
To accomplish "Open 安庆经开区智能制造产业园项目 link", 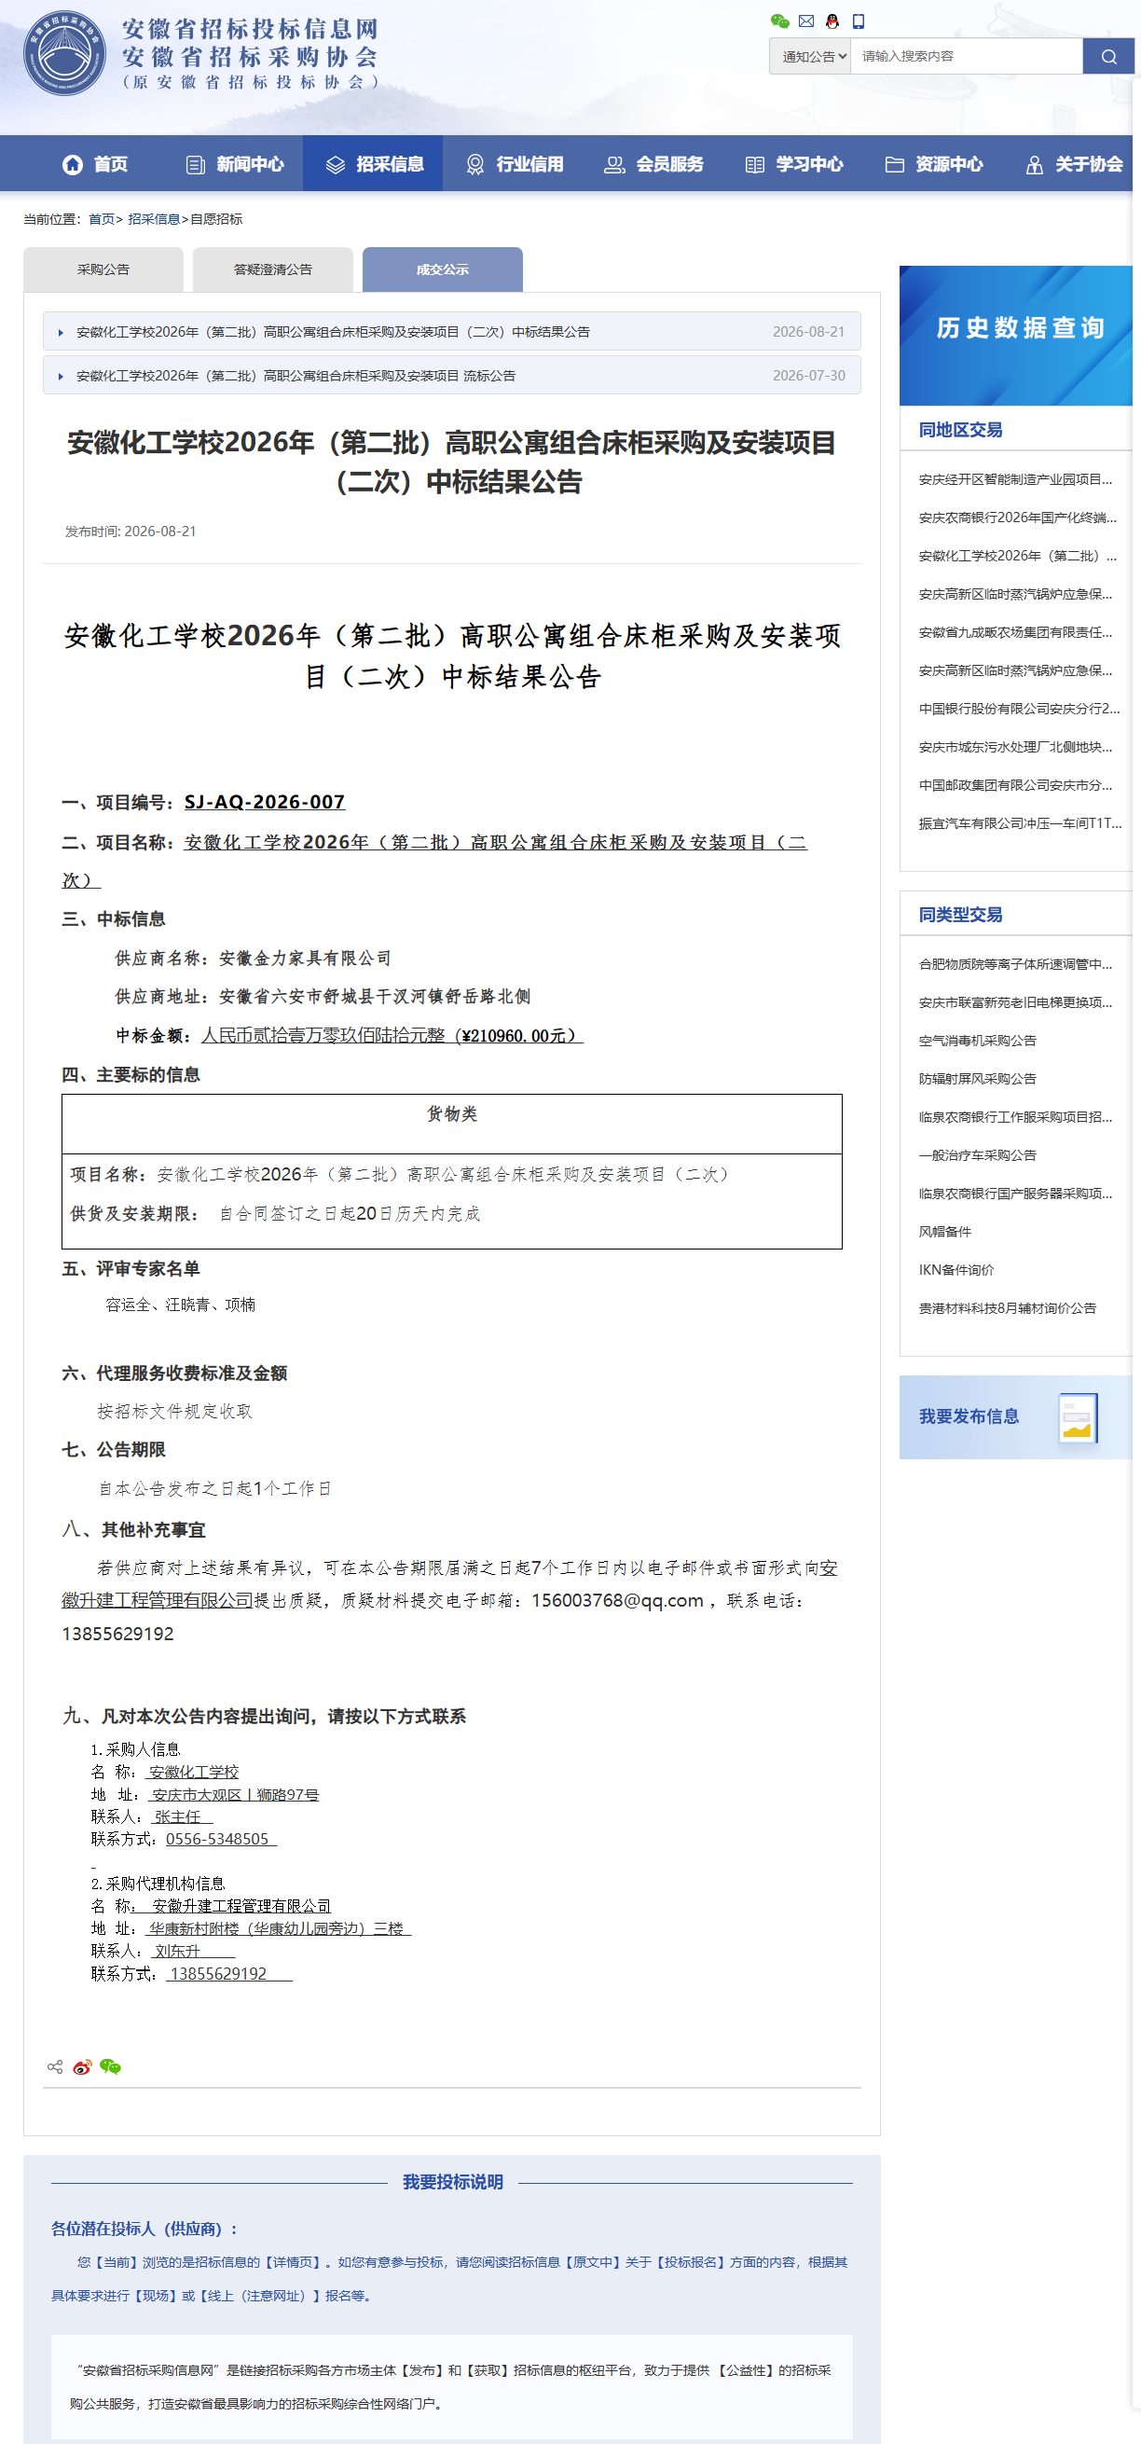I will 1015,479.
